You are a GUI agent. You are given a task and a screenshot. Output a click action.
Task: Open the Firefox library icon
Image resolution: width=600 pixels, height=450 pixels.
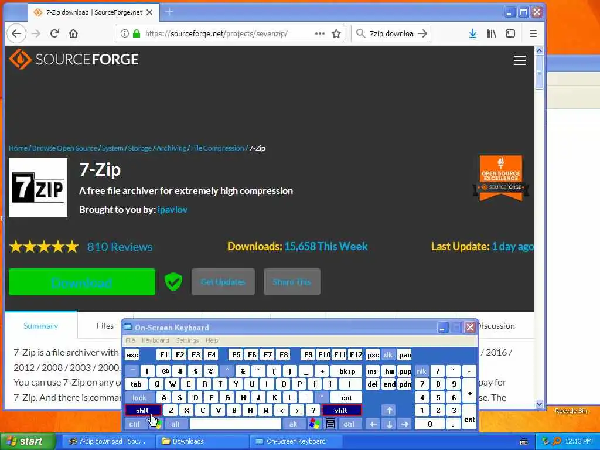(492, 33)
